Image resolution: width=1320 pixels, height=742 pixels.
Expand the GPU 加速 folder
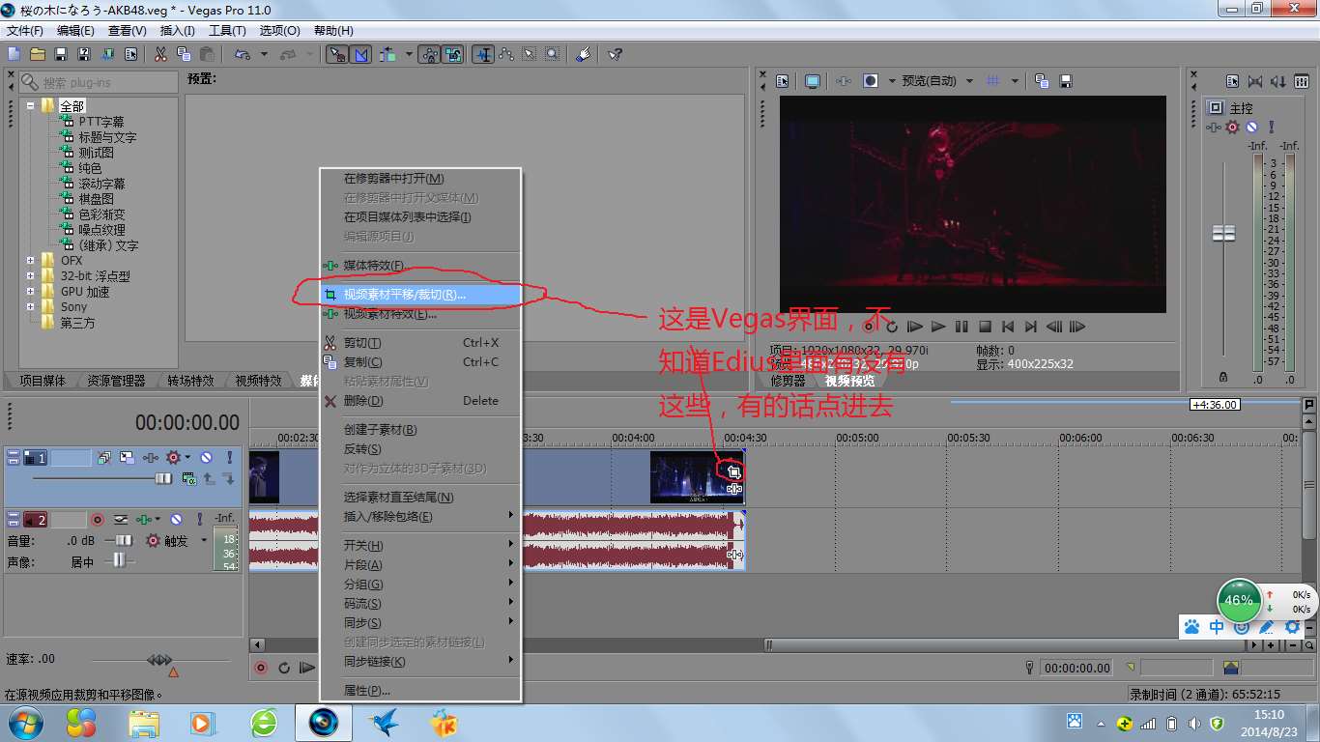[x=30, y=291]
